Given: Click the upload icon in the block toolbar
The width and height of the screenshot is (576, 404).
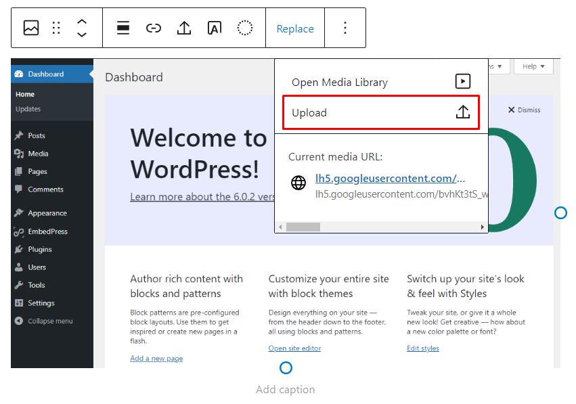Looking at the screenshot, I should 184,28.
